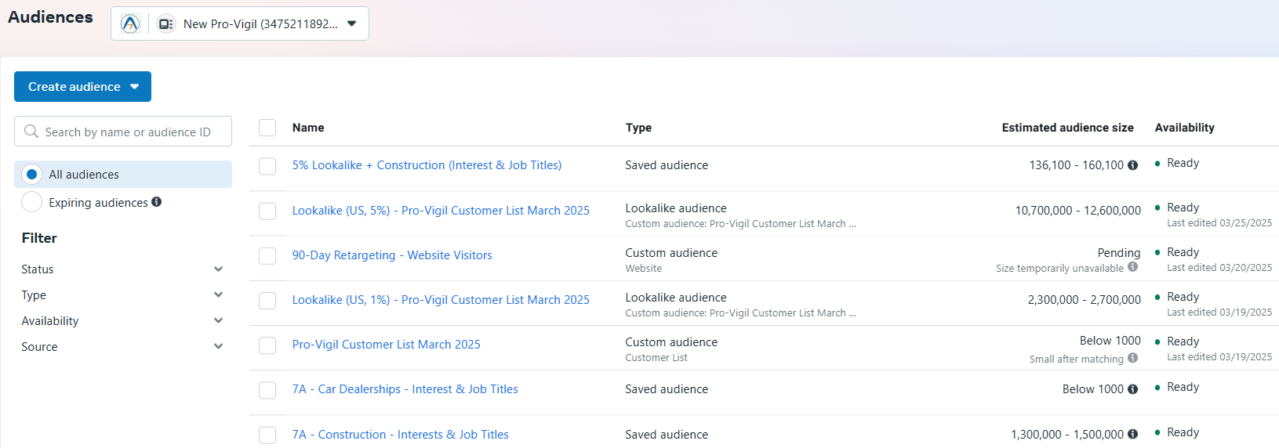Click the ad account icon beside New Pro-Vigil
Screen dimensions: 1279x448
click(166, 24)
